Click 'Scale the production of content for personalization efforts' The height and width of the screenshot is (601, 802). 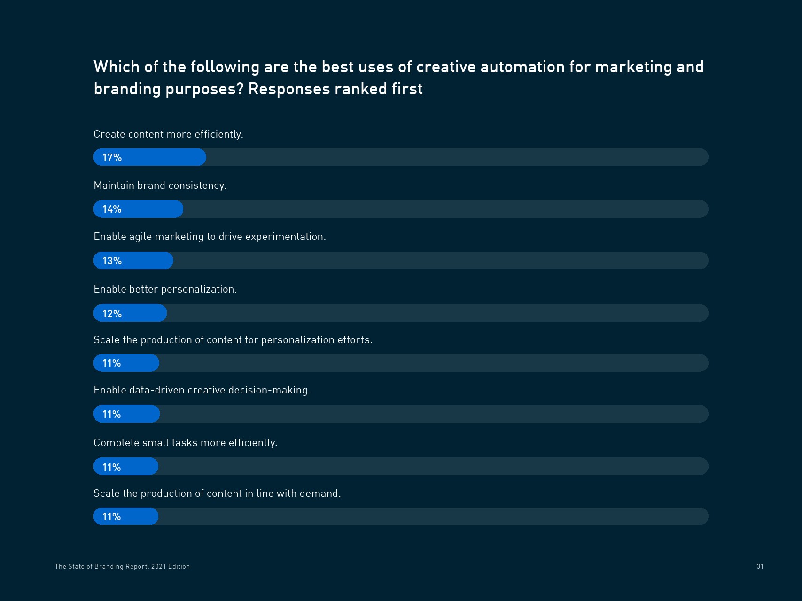(x=233, y=340)
